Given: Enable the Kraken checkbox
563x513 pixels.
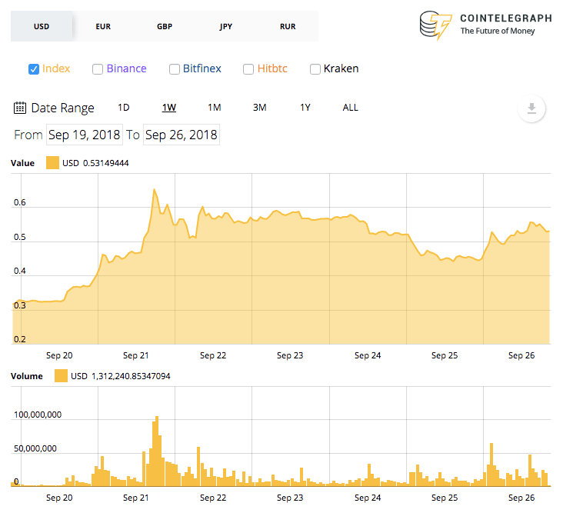Looking at the screenshot, I should click(x=315, y=69).
